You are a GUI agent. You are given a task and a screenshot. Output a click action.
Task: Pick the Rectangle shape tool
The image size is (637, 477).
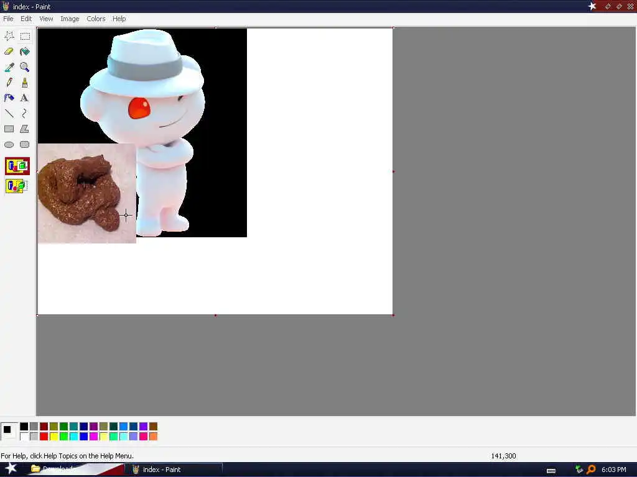tap(9, 129)
